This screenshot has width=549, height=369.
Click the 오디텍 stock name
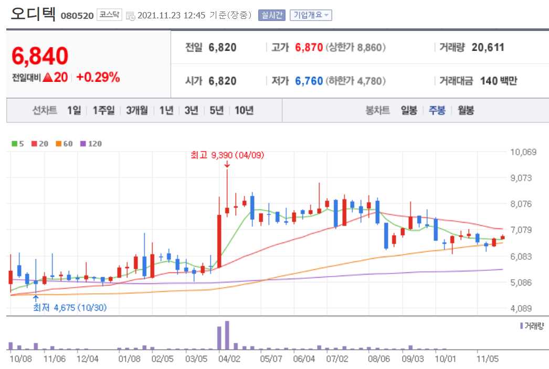tap(33, 14)
